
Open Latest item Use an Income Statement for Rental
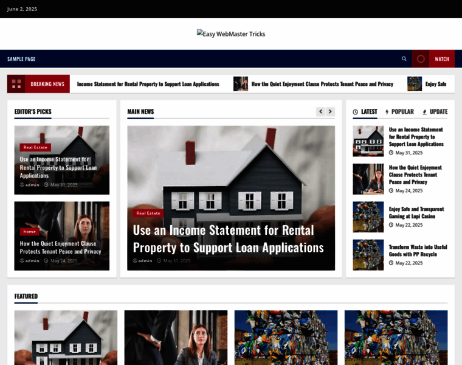(416, 137)
